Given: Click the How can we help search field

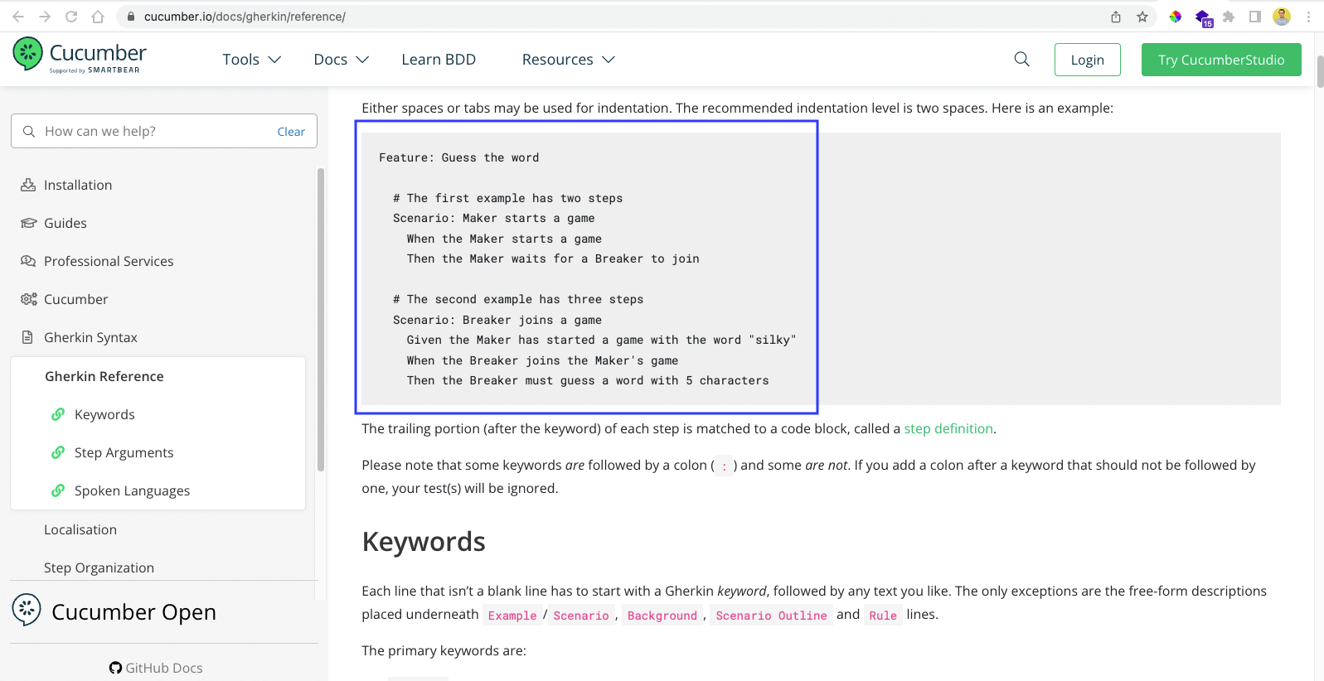Looking at the screenshot, I should [153, 131].
